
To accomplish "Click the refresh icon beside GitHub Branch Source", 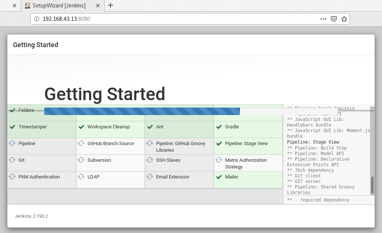I will [x=81, y=143].
